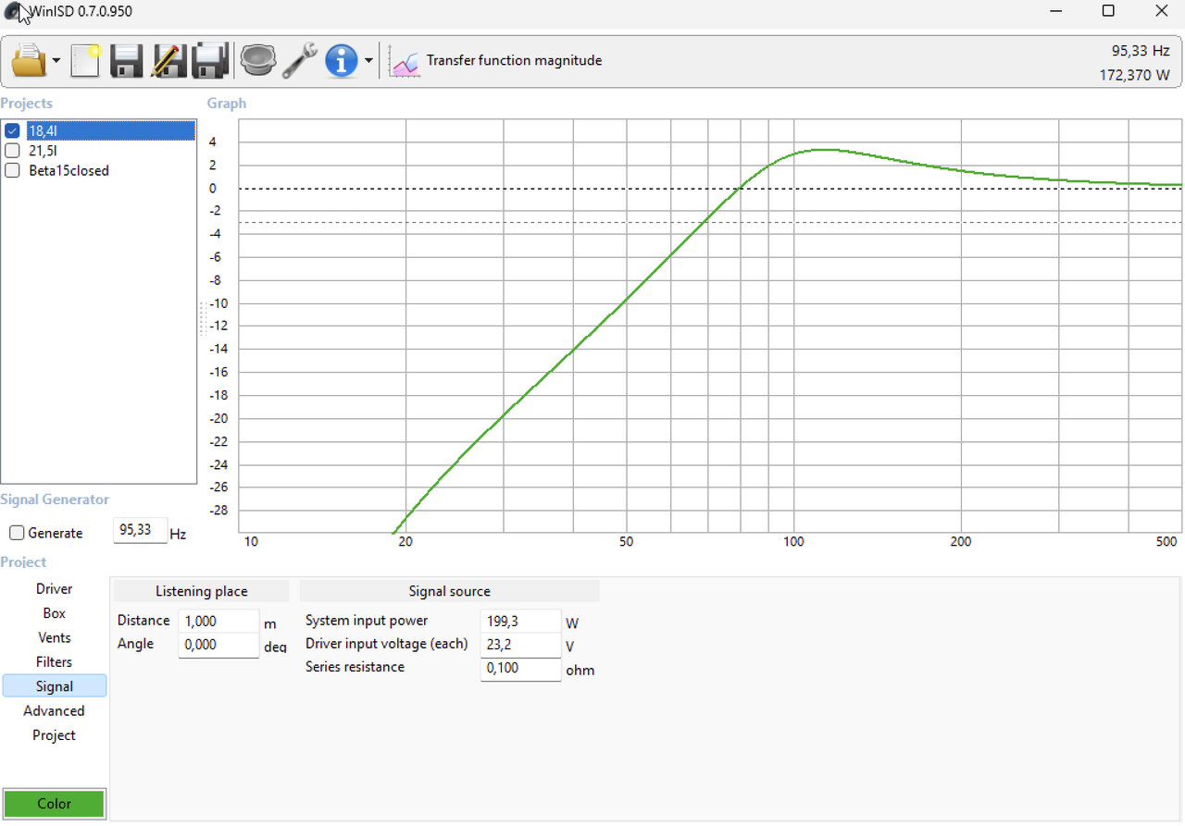Select the 18,4l project row
Image resolution: width=1185 pixels, height=826 pixels.
coord(110,130)
